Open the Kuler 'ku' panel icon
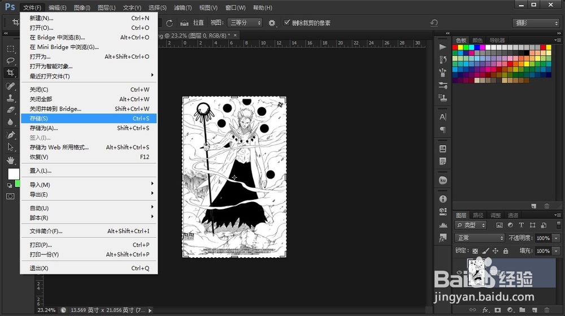Viewport: 565px width, 316px height. 443,181
